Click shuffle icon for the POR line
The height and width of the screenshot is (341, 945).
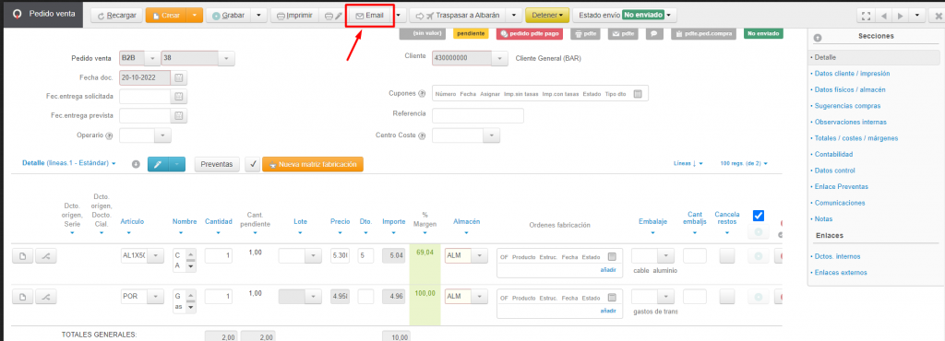tap(46, 297)
